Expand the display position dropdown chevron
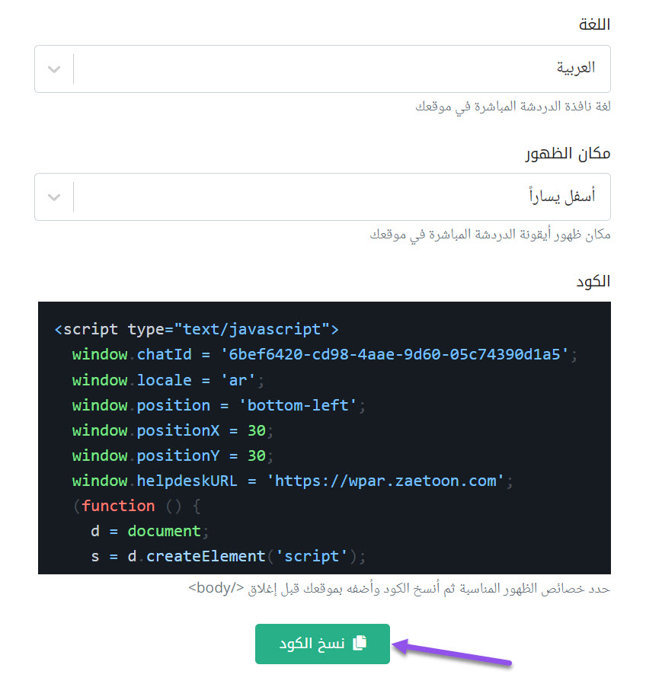The image size is (646, 684). pyautogui.click(x=54, y=197)
